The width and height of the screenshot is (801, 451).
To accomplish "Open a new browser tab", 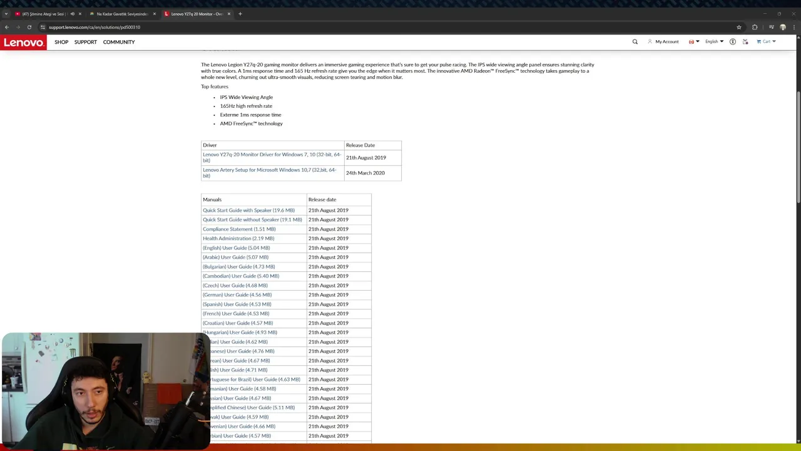I will pyautogui.click(x=240, y=14).
